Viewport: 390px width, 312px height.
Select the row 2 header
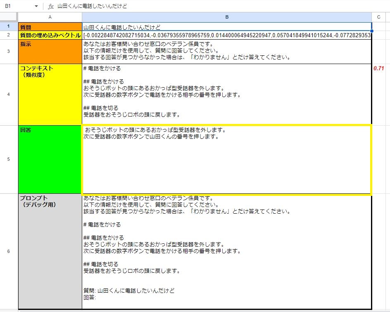click(x=9, y=35)
